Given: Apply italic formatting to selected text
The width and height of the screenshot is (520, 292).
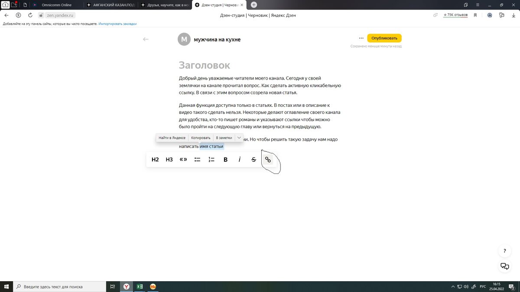Looking at the screenshot, I should click(x=239, y=159).
